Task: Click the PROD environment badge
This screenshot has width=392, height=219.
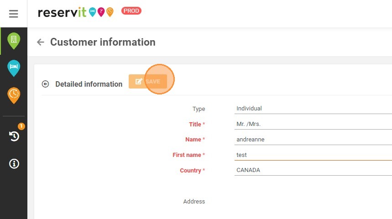Action: coord(131,11)
